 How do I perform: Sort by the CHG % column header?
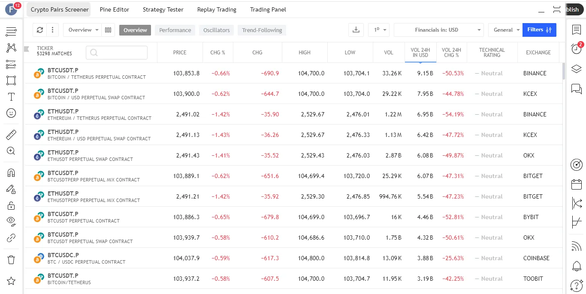(218, 53)
